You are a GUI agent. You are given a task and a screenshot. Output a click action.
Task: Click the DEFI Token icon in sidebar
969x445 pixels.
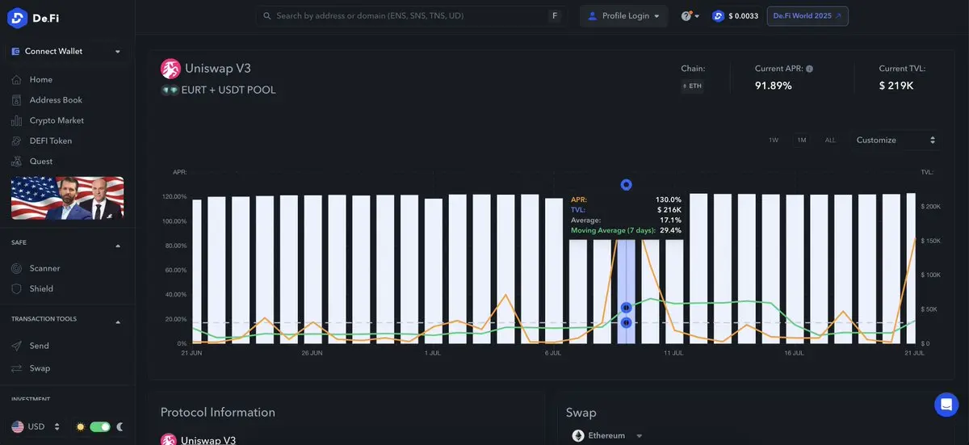click(16, 141)
